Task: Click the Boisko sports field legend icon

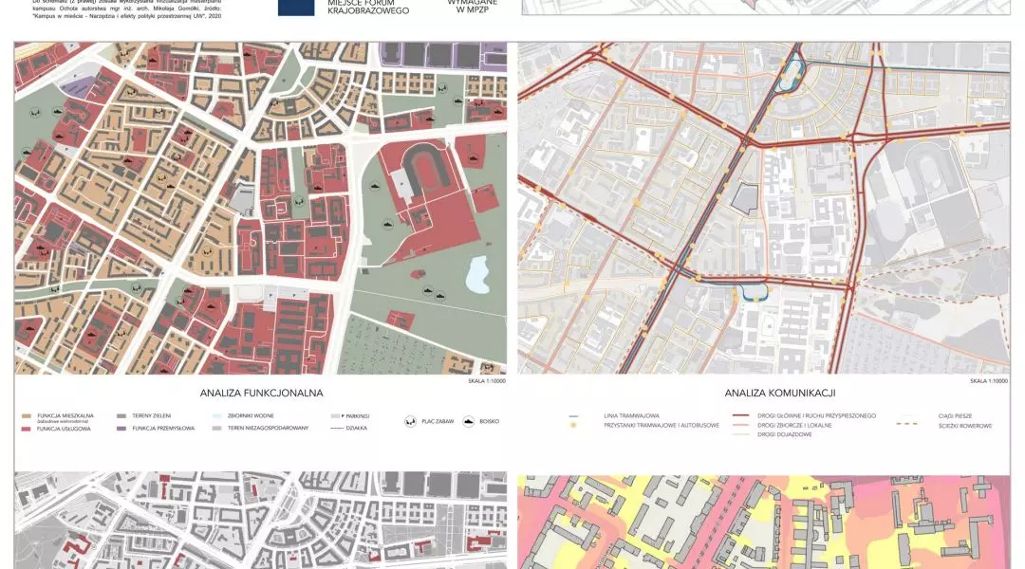Action: [x=468, y=421]
